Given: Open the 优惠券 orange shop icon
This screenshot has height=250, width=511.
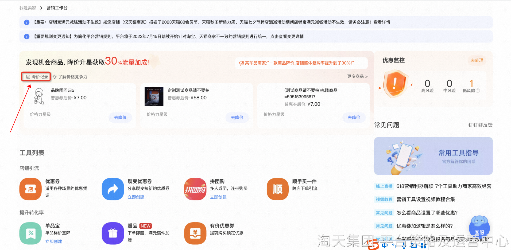Looking at the screenshot, I should click(30, 189).
